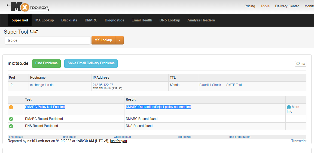This screenshot has width=314, height=153.
Task: Click Tools in the top menu
Action: point(265,6)
